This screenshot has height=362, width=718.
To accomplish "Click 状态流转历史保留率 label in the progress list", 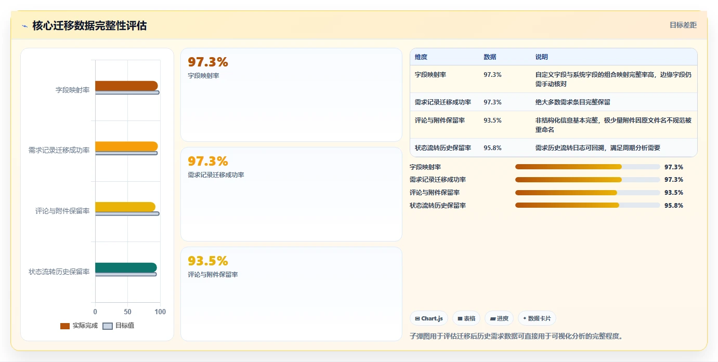I will [438, 206].
